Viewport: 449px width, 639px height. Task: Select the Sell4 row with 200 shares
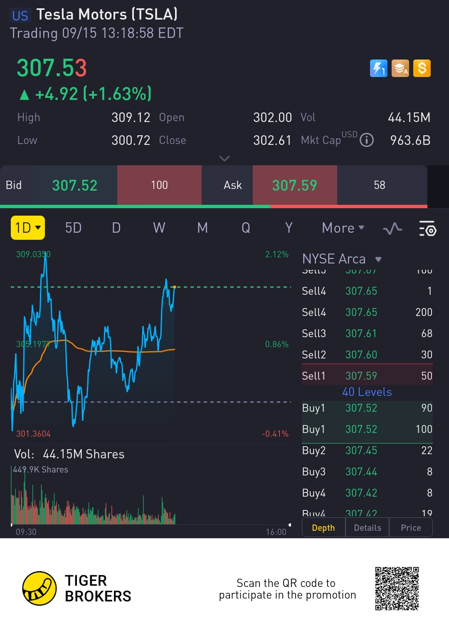tap(367, 312)
